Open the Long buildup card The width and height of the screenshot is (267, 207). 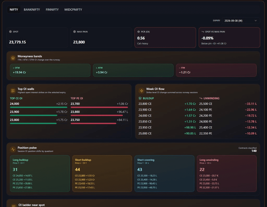pyautogui.click(x=40, y=173)
